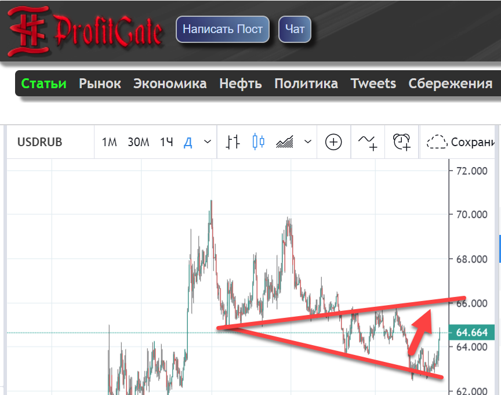This screenshot has width=501, height=395.
Task: Select the bars chart style icon
Action: pyautogui.click(x=233, y=142)
